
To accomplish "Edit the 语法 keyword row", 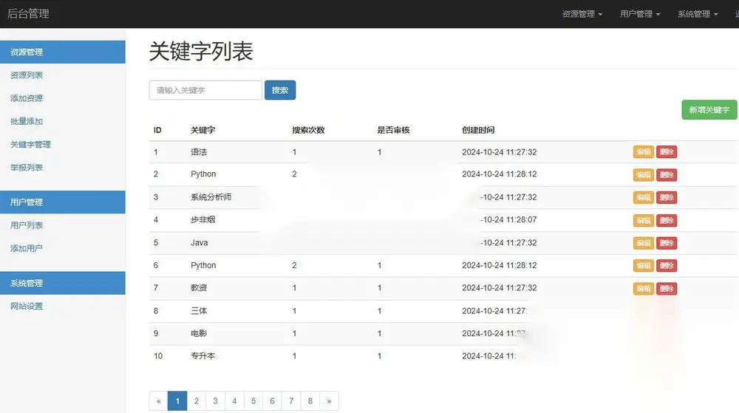I will coord(644,152).
